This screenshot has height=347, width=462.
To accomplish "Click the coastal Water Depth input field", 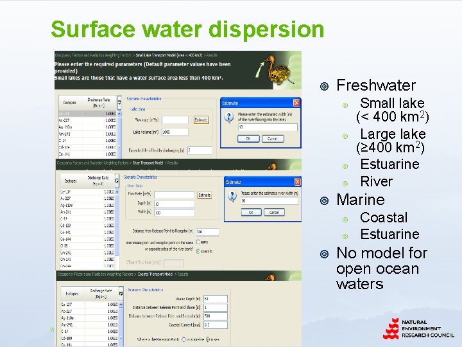I will click(216, 299).
